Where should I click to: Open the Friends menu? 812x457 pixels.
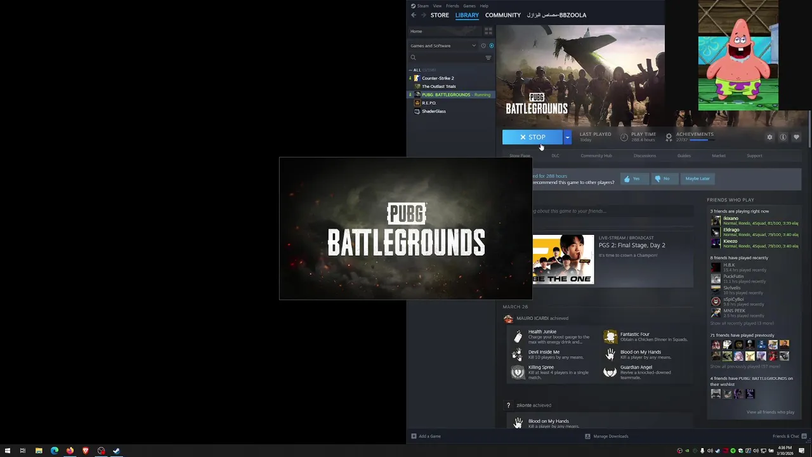pos(452,6)
